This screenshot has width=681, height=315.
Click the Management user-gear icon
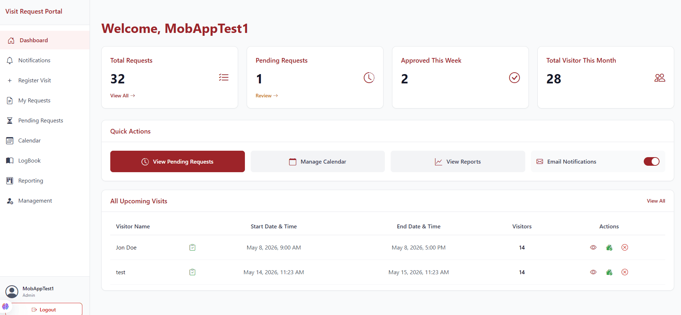pos(10,201)
